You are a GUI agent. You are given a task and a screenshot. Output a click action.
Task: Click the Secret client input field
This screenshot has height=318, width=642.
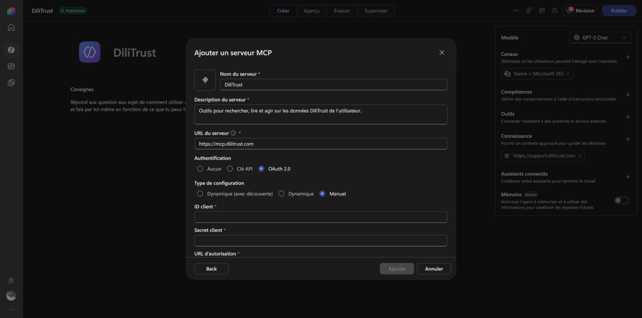(321, 241)
